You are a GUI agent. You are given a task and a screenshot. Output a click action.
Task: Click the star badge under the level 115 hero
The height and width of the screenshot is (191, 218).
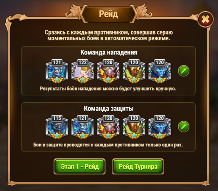(x=57, y=135)
